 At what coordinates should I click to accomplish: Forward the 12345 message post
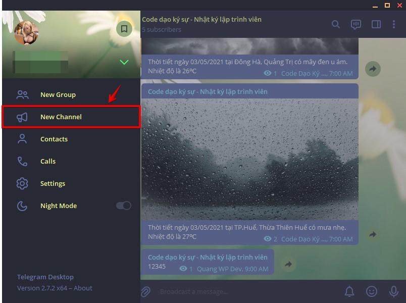(288, 264)
